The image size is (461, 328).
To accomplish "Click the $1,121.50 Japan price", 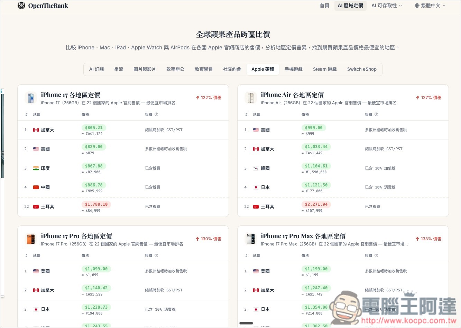I will tap(316, 185).
